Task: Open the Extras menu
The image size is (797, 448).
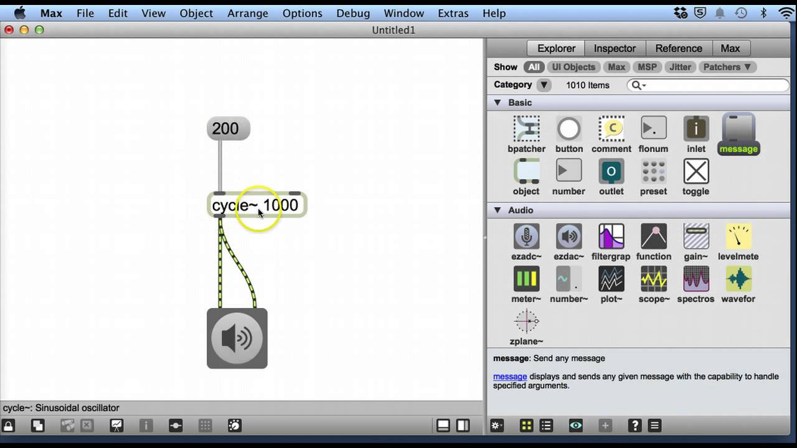Action: click(x=453, y=13)
